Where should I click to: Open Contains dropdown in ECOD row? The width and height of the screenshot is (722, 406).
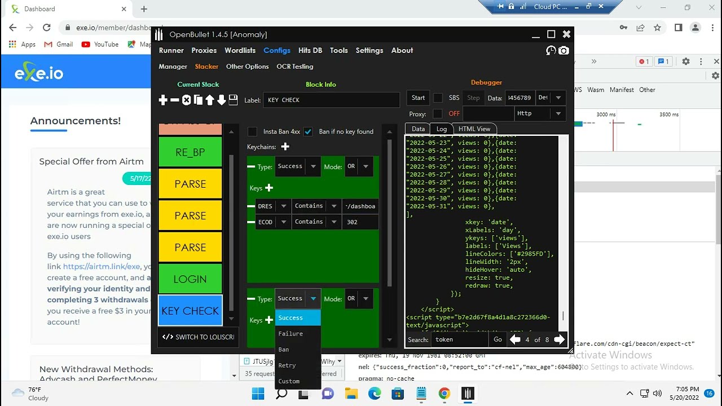coord(317,222)
